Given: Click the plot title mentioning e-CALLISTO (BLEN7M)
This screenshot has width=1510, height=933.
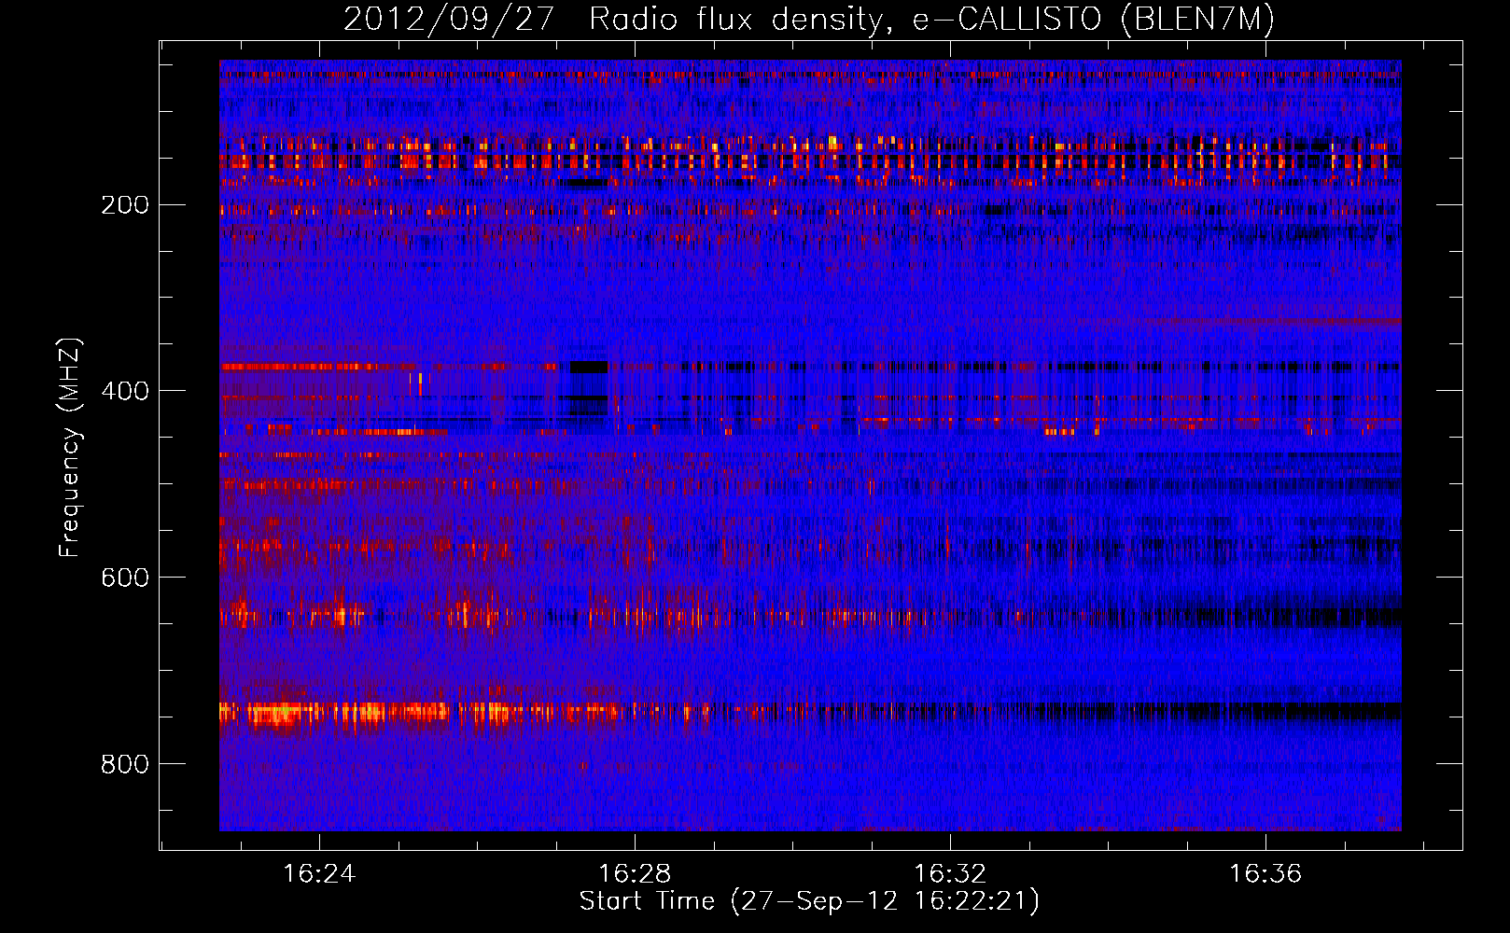Looking at the screenshot, I should point(809,19).
